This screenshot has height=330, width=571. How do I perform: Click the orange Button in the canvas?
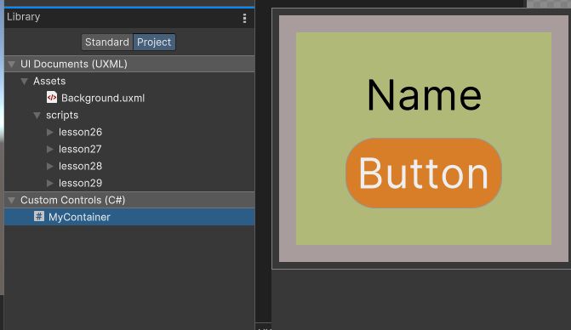(x=424, y=174)
